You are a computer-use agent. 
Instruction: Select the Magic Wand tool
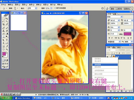[x=7, y=21]
